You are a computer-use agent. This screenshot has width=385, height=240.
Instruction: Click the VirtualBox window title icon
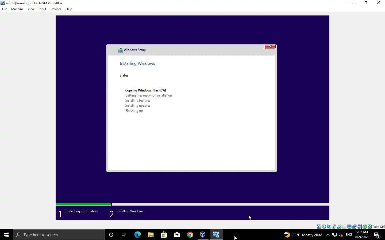point(3,3)
